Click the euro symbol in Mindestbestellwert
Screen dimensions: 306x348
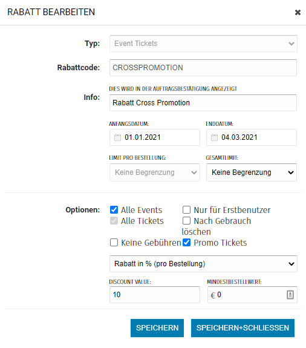click(x=213, y=295)
